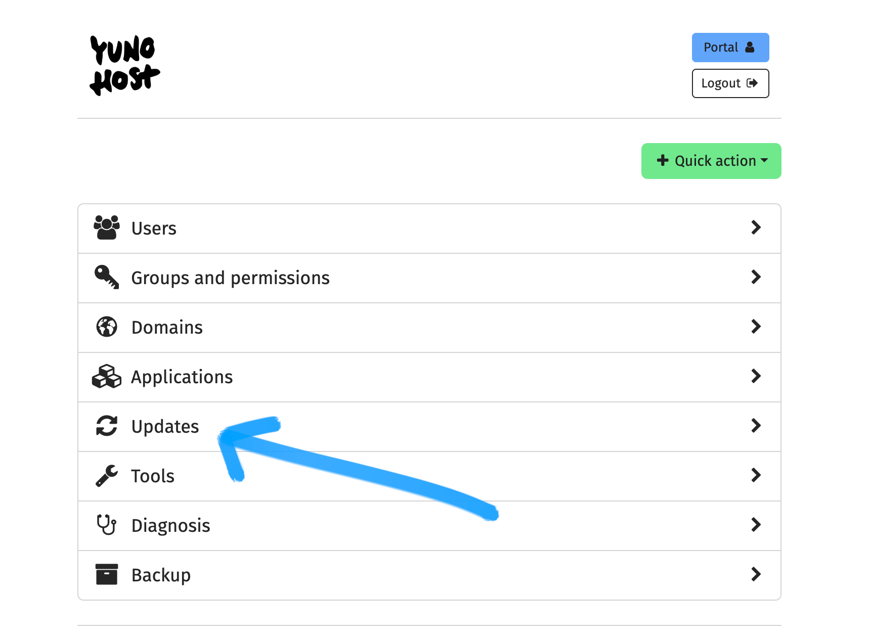Open the Quick action dropdown
The height and width of the screenshot is (636, 869).
coord(711,161)
